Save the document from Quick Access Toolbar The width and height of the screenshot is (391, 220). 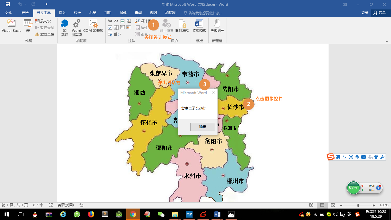pyautogui.click(x=8, y=4)
